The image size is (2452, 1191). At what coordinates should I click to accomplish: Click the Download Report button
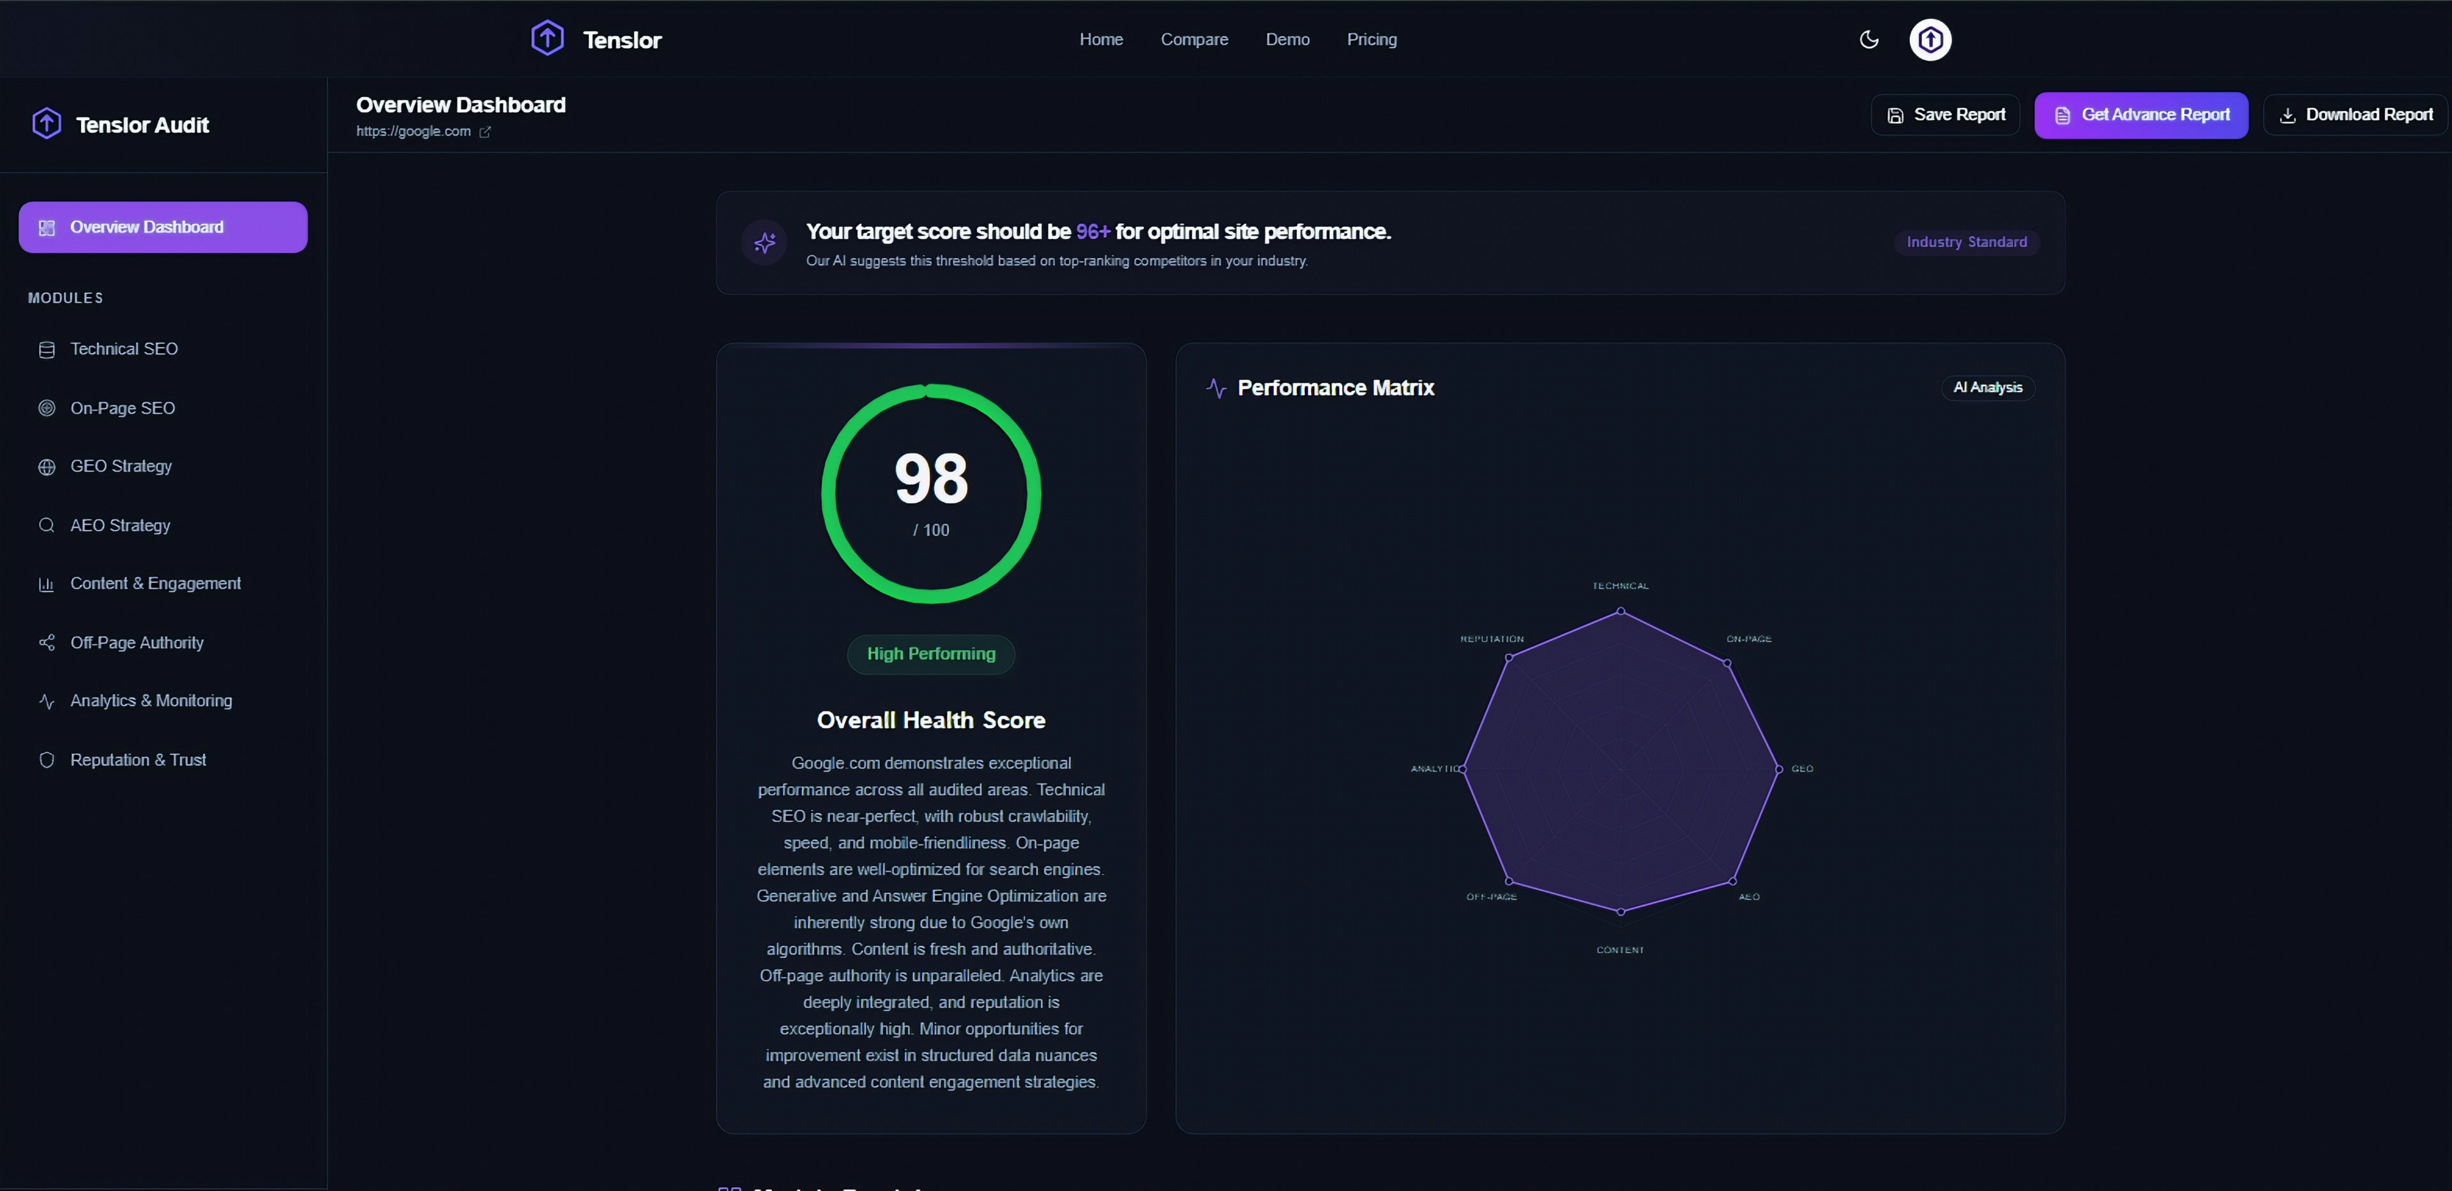(x=2355, y=114)
